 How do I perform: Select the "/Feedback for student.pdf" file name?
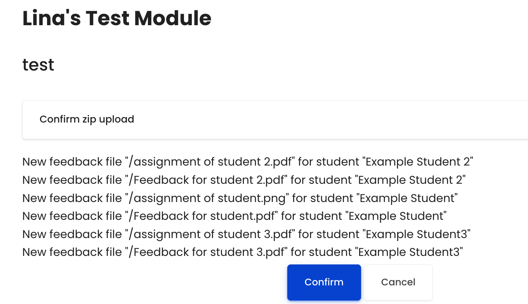[201, 216]
